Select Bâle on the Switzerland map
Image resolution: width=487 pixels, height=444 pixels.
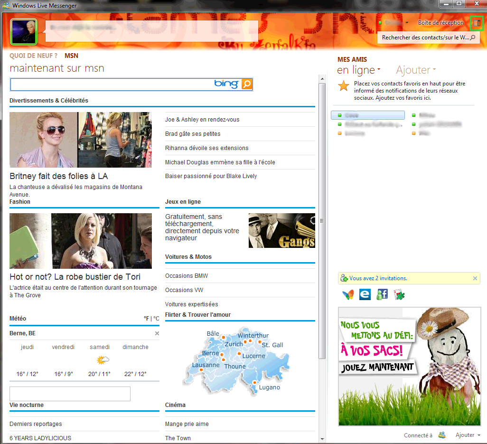click(x=213, y=334)
